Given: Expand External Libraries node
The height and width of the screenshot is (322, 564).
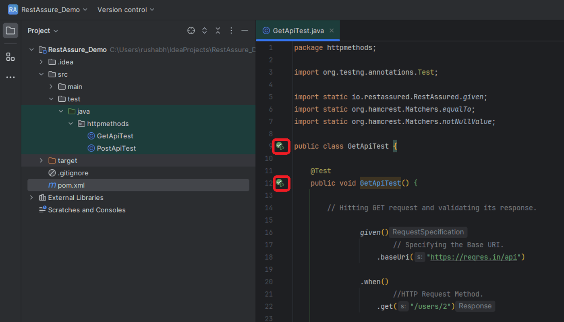Looking at the screenshot, I should [x=31, y=198].
